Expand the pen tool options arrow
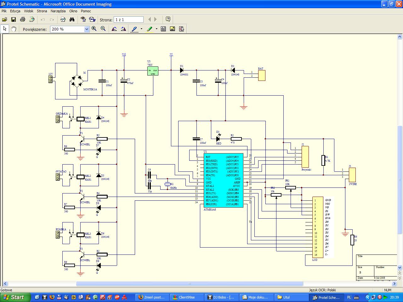 tap(141, 29)
